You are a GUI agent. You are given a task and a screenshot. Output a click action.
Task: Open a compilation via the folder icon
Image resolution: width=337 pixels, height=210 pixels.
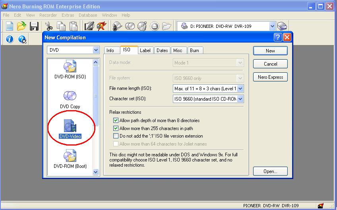coord(21,26)
